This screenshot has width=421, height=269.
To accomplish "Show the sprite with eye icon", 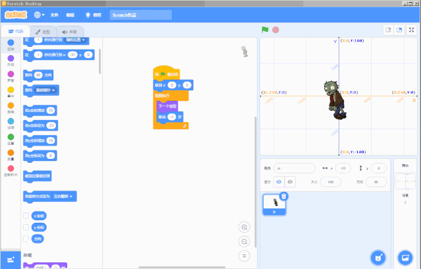I will pyautogui.click(x=279, y=182).
